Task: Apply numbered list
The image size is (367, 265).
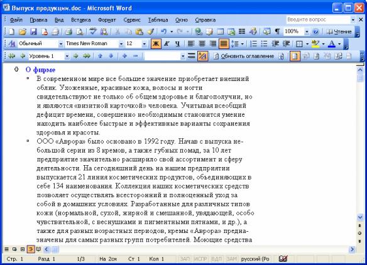Action: pyautogui.click(x=253, y=44)
